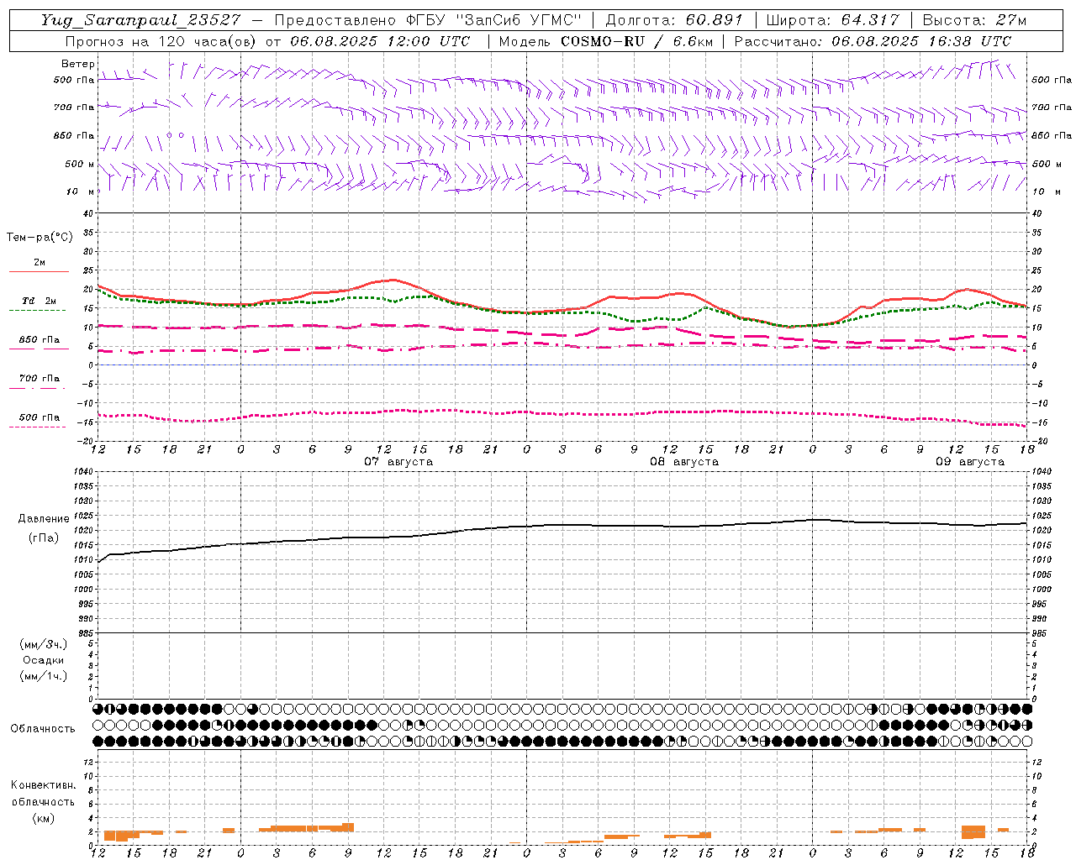Click the model name COSMO-RU / 6.6км
Image resolution: width=1076 pixels, height=860 pixels.
[x=636, y=41]
